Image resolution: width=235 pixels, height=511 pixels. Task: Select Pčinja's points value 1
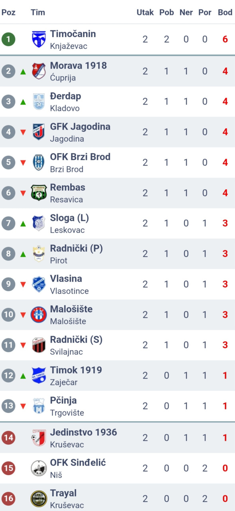click(x=225, y=406)
